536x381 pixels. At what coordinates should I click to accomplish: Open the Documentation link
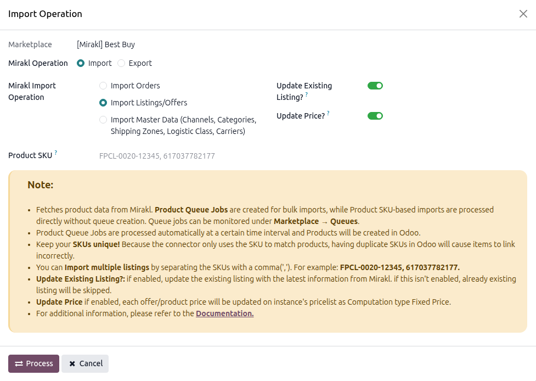tap(224, 313)
